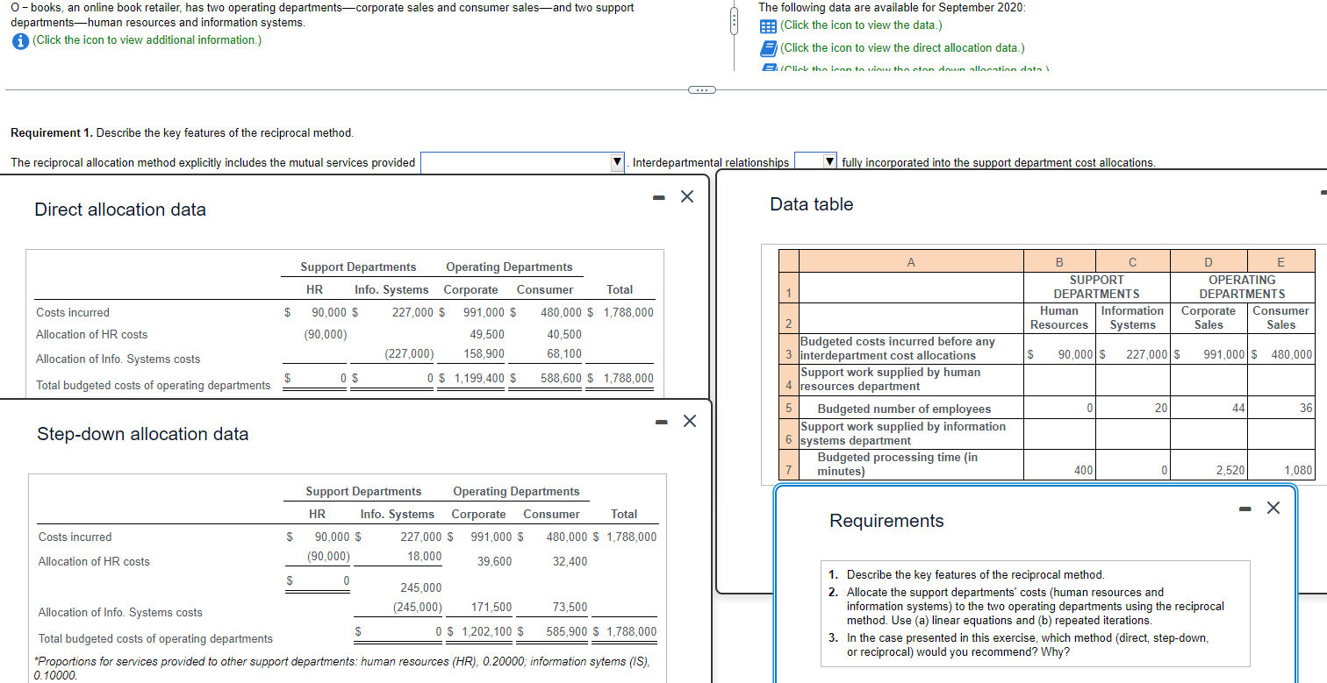Open 'Click the icon to view the data' link
The height and width of the screenshot is (683, 1327).
tap(861, 25)
